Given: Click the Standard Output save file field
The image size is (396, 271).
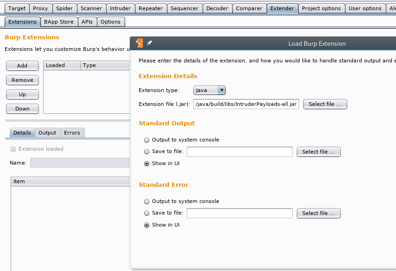Looking at the screenshot, I should 239,152.
